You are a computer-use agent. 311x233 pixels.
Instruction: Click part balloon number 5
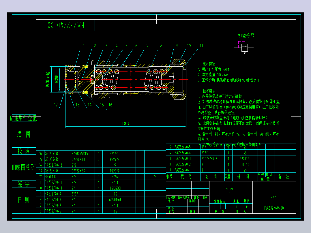tap(126, 46)
